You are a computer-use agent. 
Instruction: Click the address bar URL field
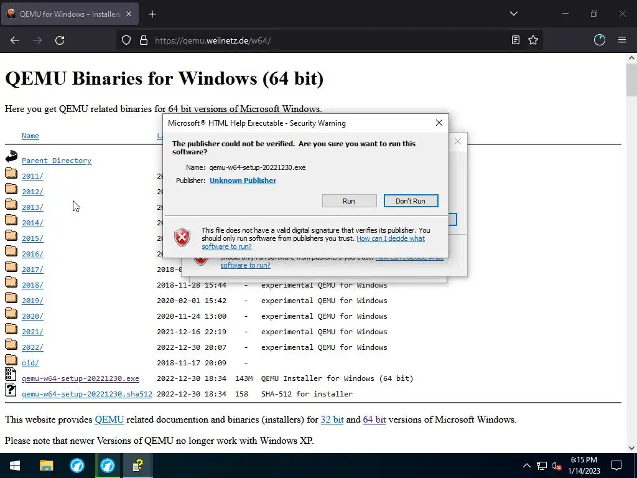pyautogui.click(x=329, y=40)
